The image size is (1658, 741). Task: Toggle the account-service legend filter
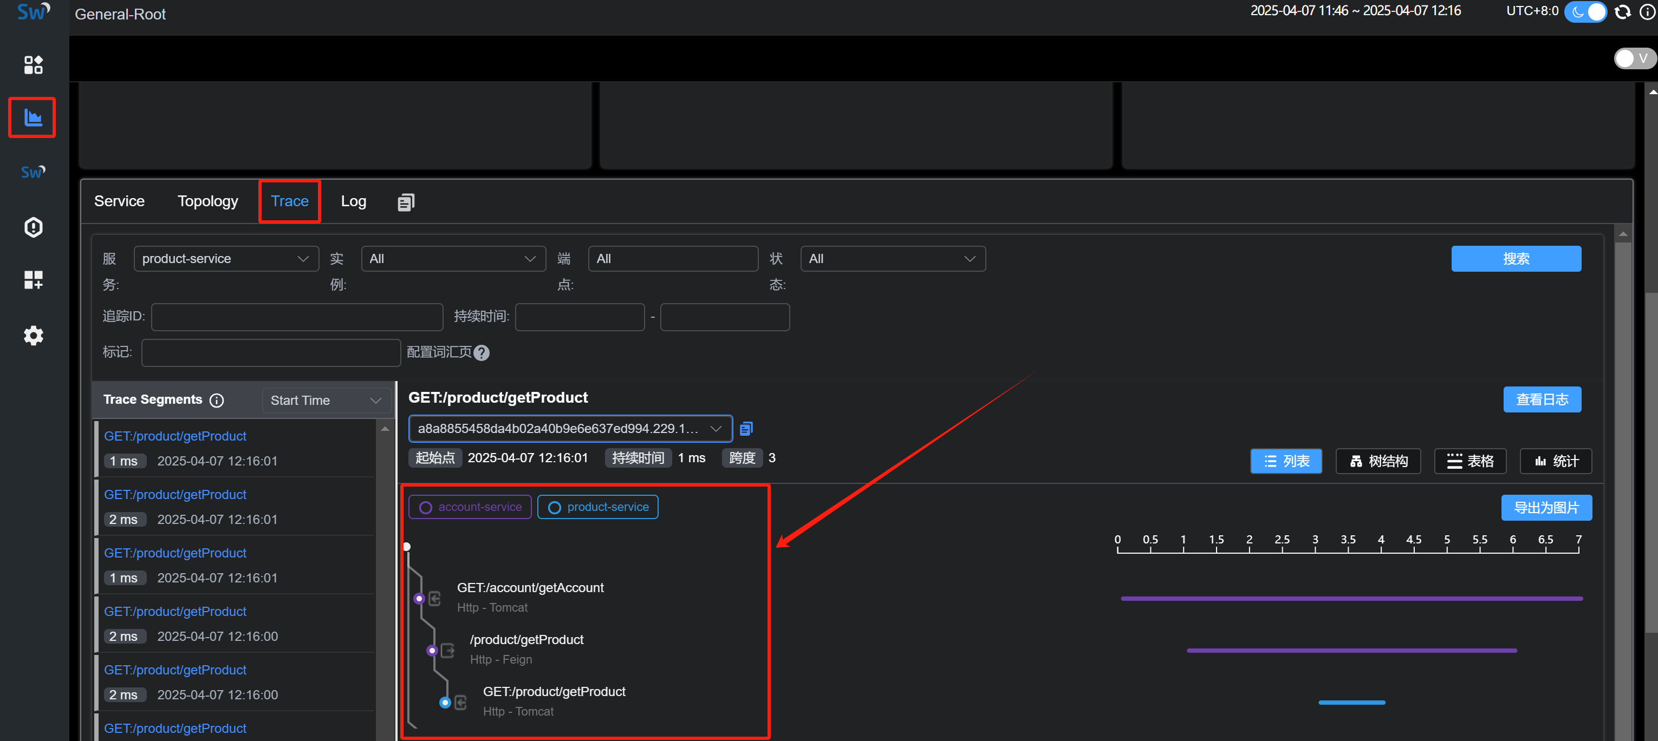coord(470,507)
